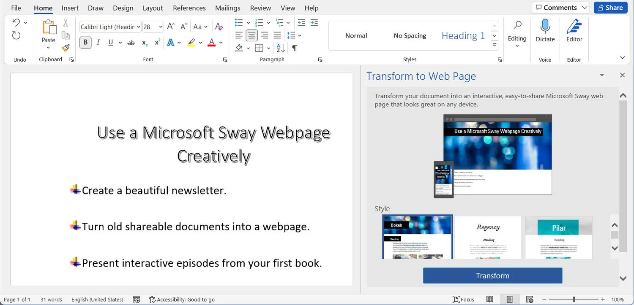
Task: Open the Editor pane
Action: point(574,30)
